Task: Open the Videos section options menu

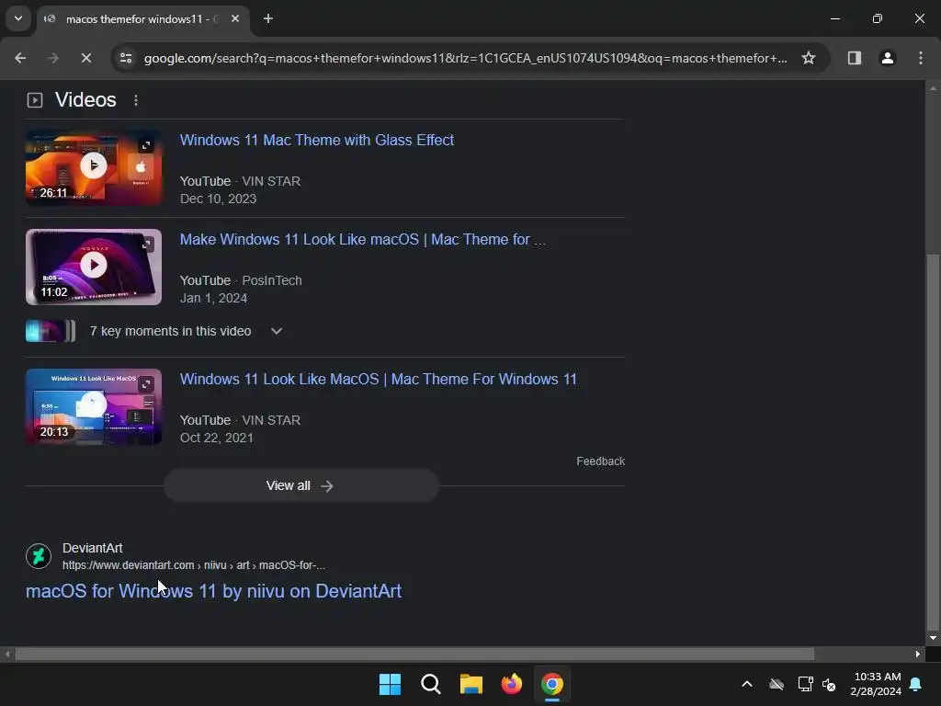Action: pos(136,100)
